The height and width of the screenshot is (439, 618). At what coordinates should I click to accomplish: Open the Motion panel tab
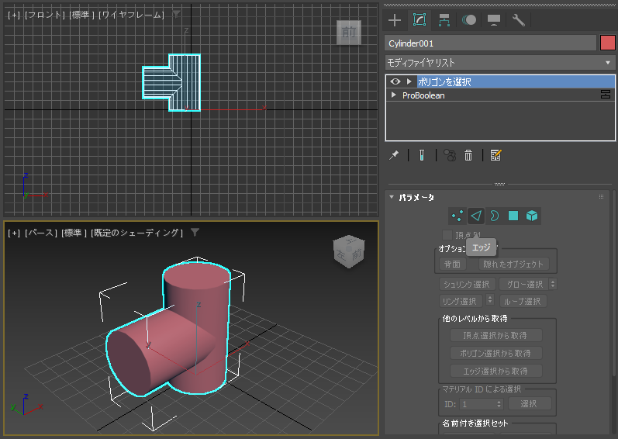point(469,20)
